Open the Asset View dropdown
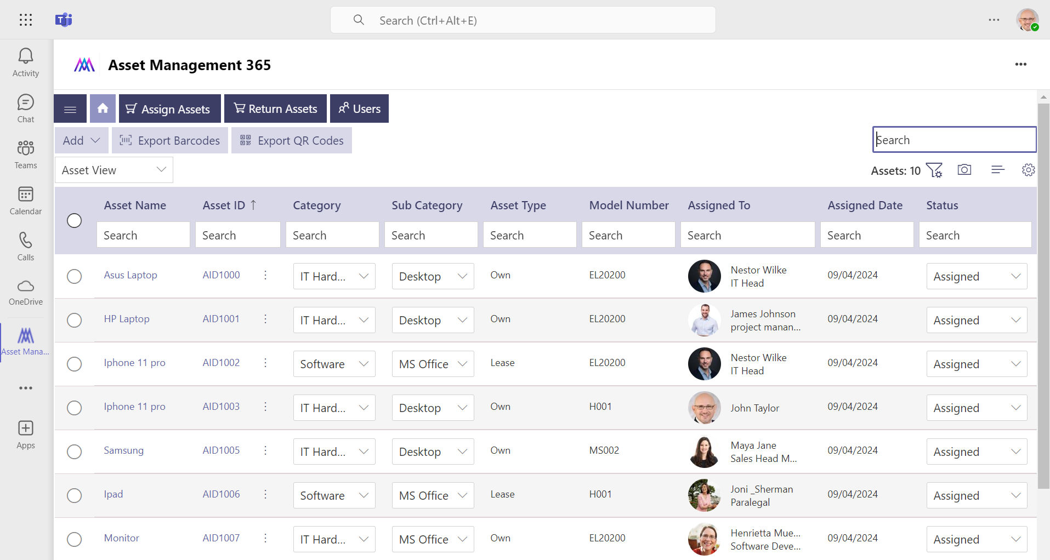 pos(113,170)
